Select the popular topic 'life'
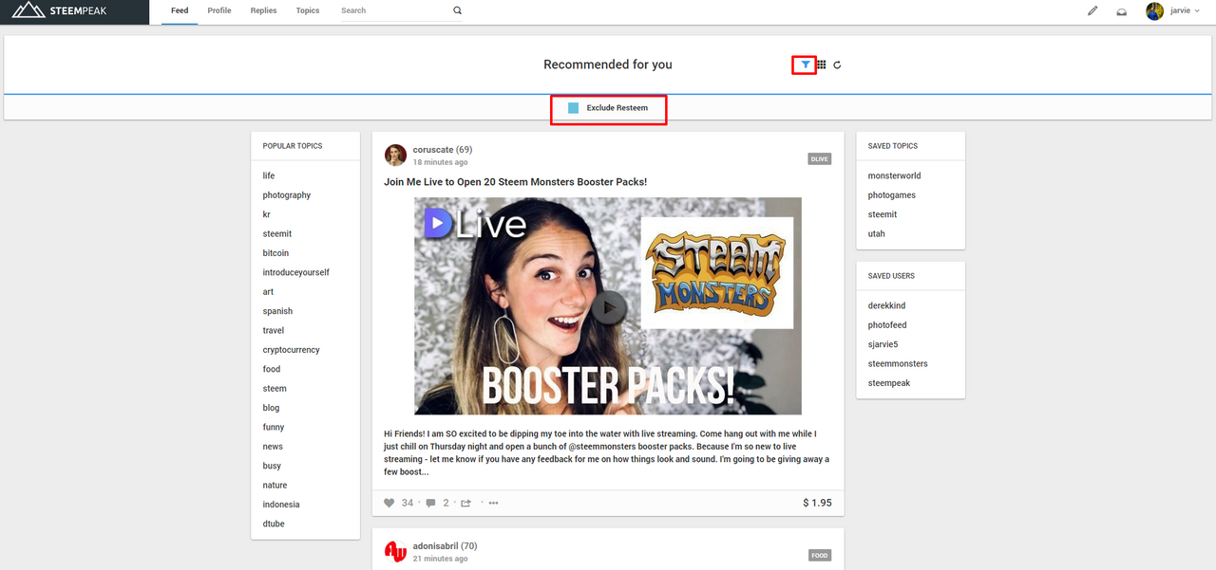Image resolution: width=1216 pixels, height=570 pixels. coord(269,175)
